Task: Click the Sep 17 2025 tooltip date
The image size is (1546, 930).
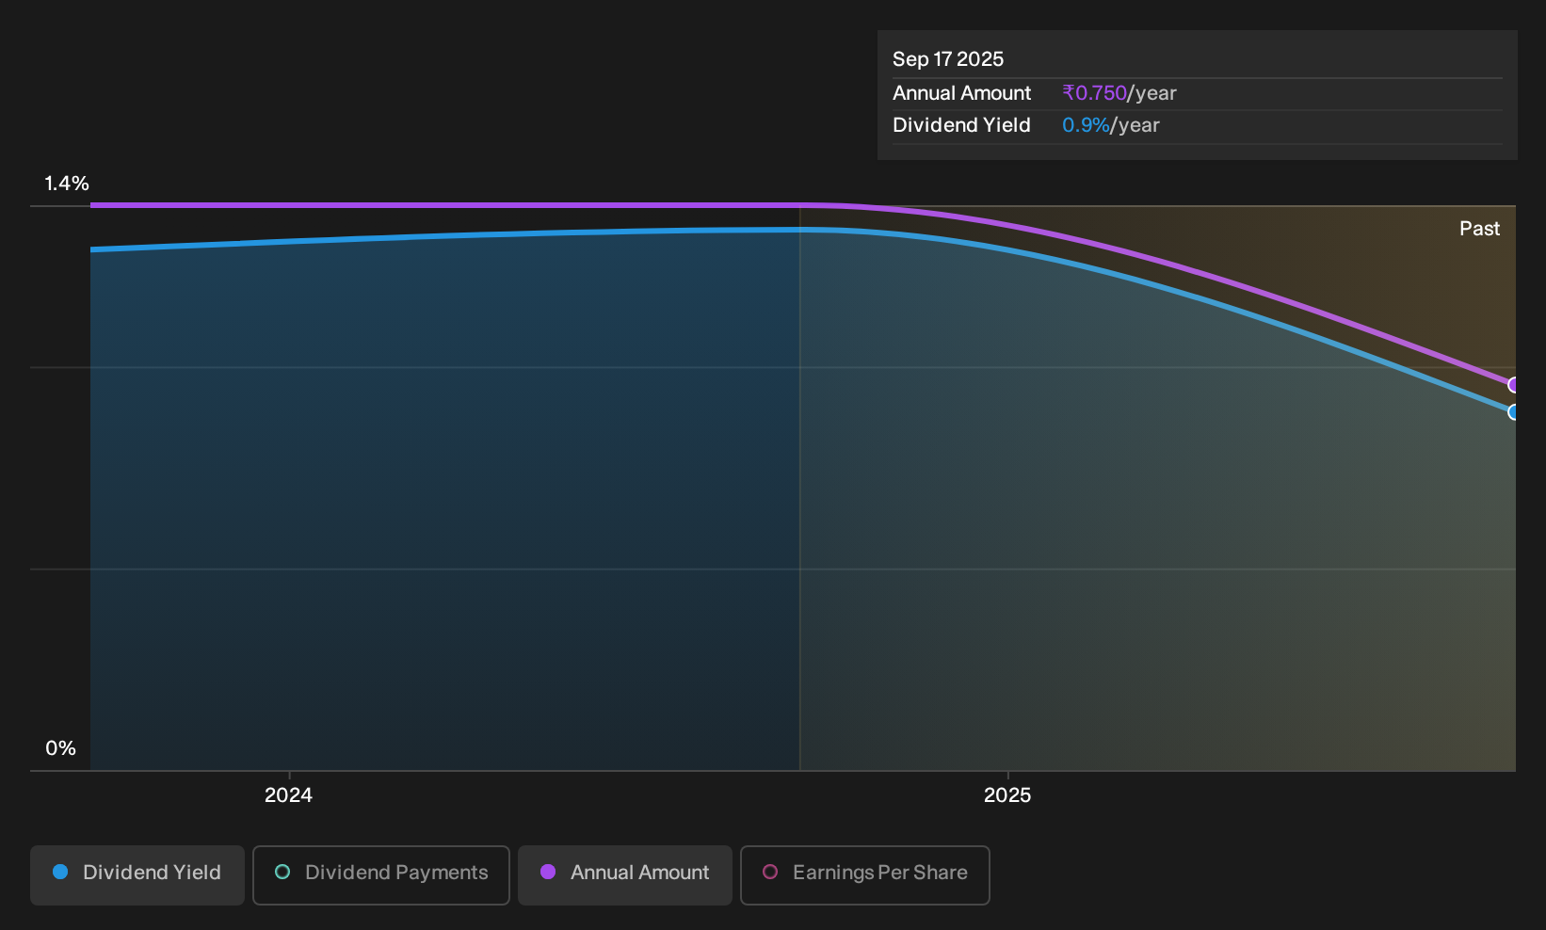Action: pos(948,59)
